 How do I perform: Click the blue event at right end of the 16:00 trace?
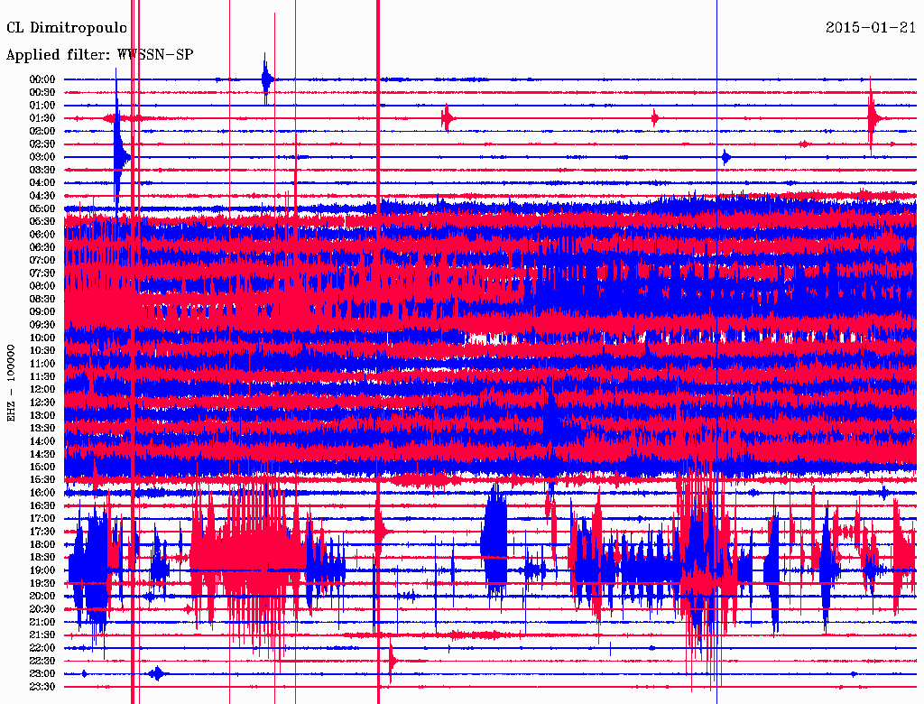[x=884, y=493]
